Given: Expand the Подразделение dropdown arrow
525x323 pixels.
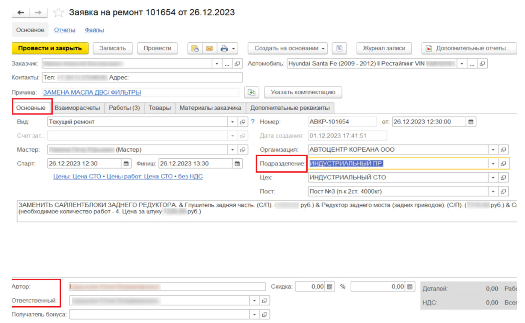Looking at the screenshot, I should click(494, 163).
